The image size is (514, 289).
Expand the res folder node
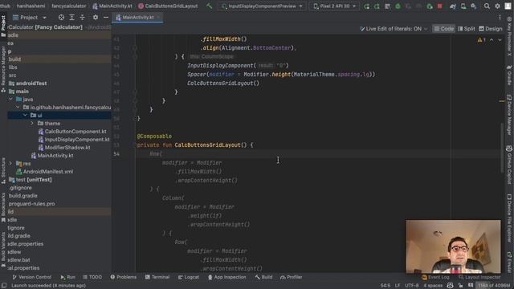[x=10, y=163]
